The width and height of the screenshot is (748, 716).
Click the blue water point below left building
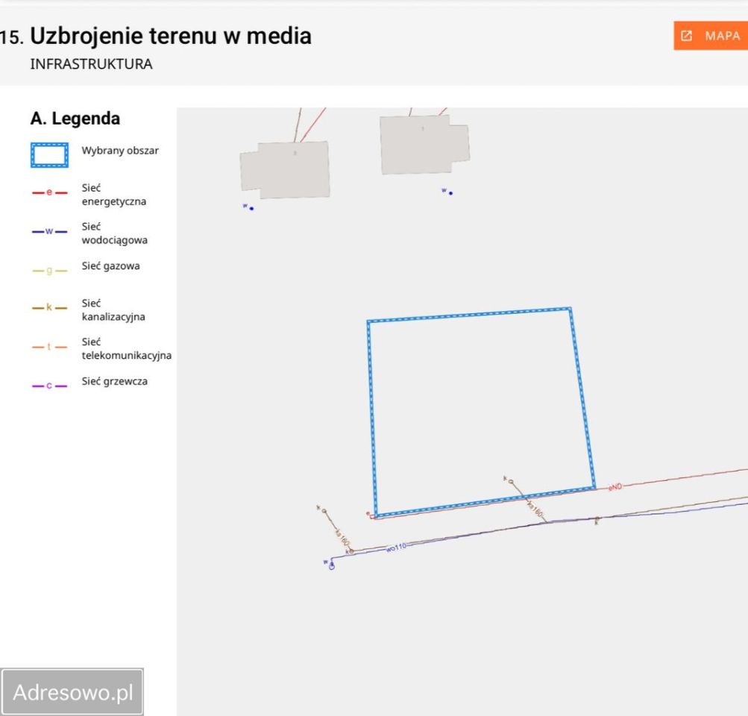click(251, 208)
